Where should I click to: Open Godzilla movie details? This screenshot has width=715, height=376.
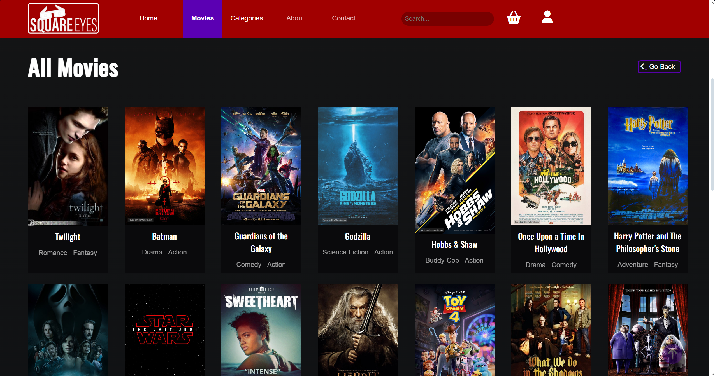tap(357, 237)
